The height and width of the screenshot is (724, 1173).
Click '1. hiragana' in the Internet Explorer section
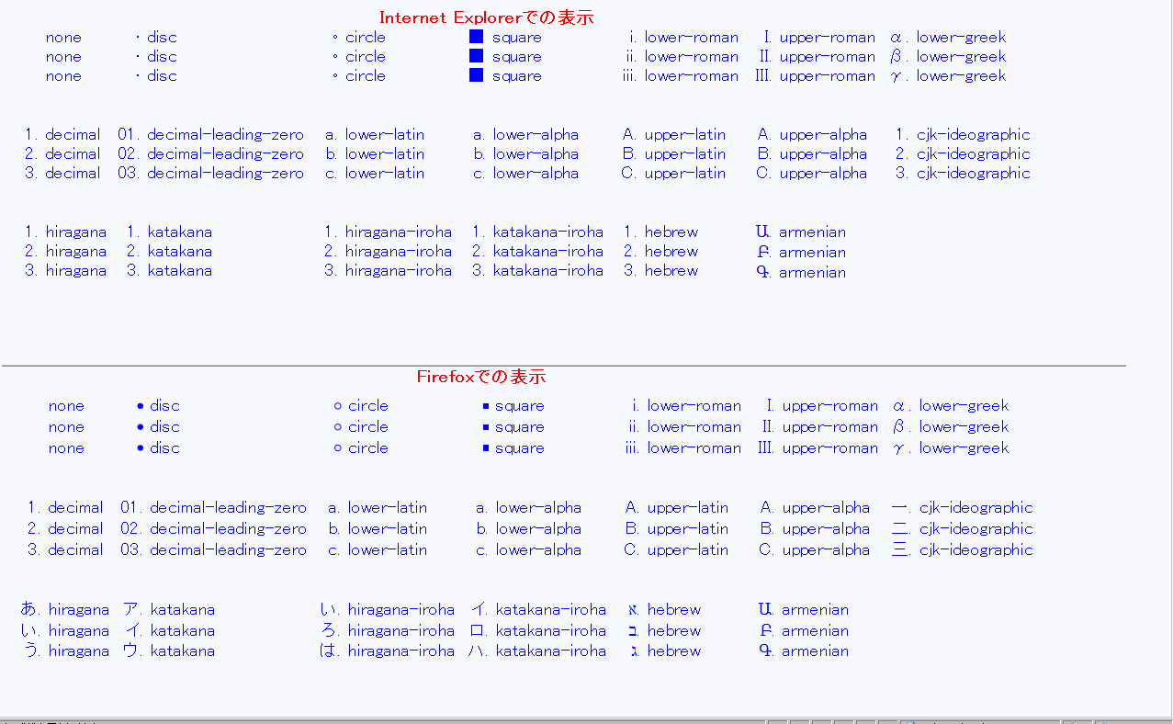click(x=65, y=232)
